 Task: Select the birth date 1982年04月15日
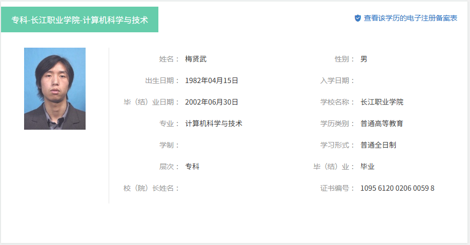[212, 80]
